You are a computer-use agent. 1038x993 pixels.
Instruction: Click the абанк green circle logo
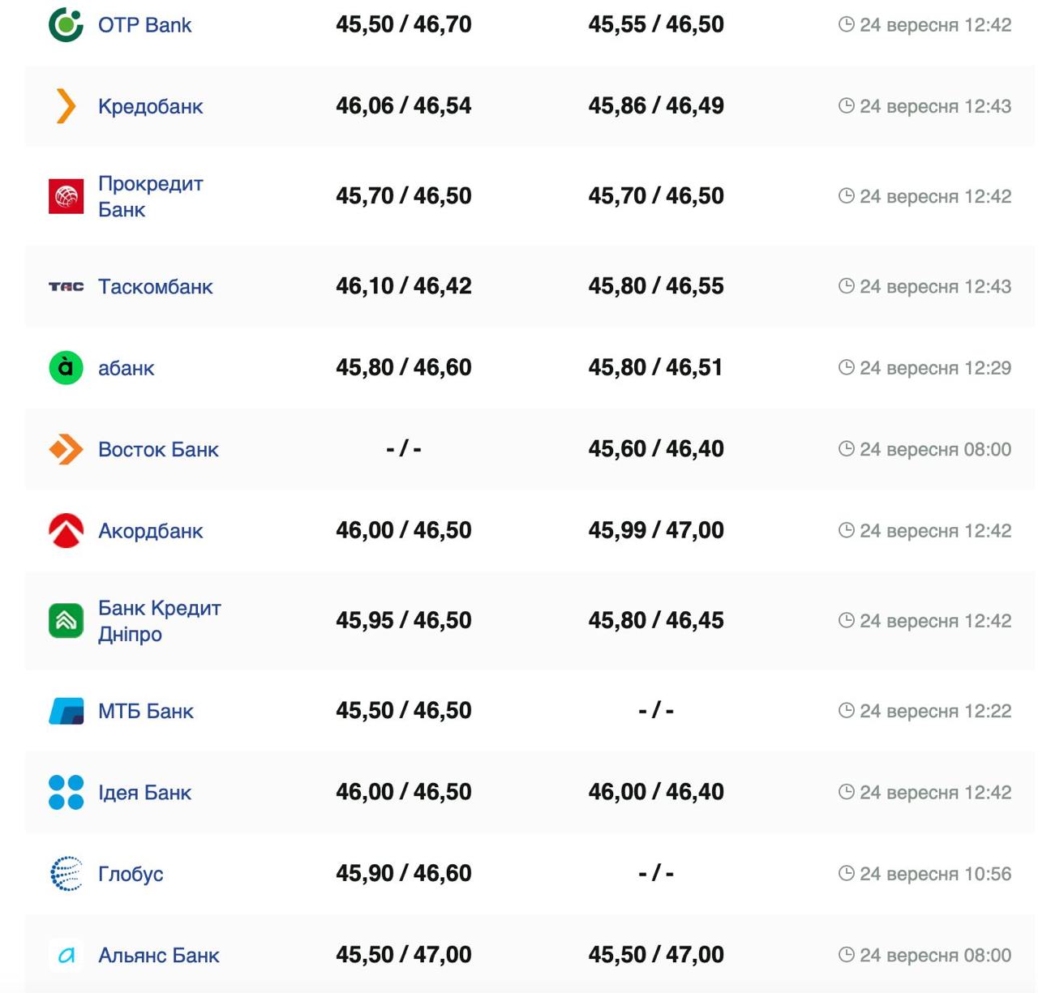pos(66,367)
